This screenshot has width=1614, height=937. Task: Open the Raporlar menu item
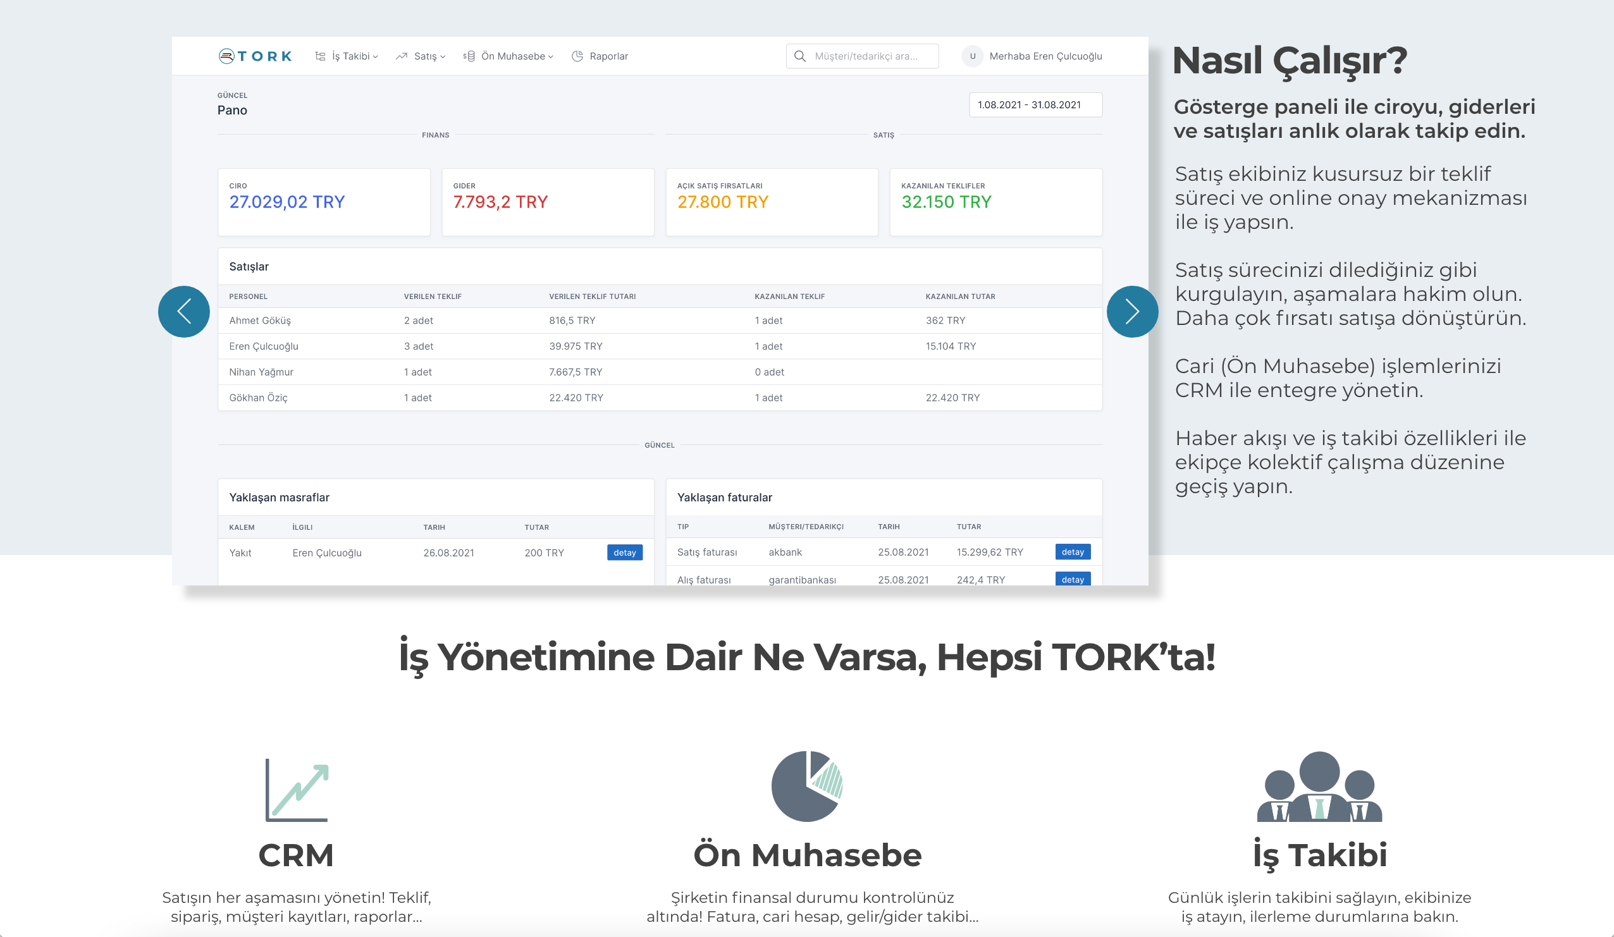pos(600,56)
